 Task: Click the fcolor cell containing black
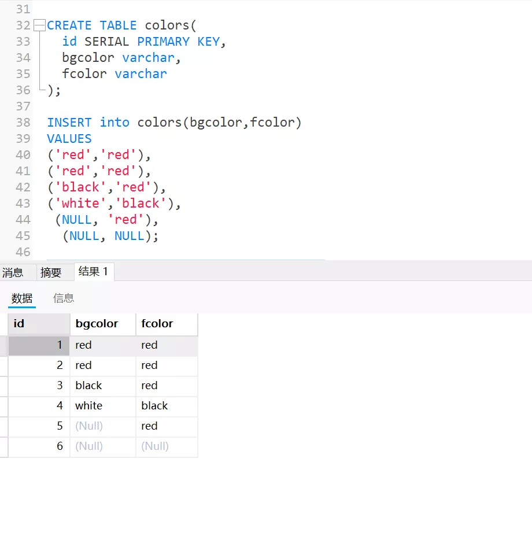[166, 406]
